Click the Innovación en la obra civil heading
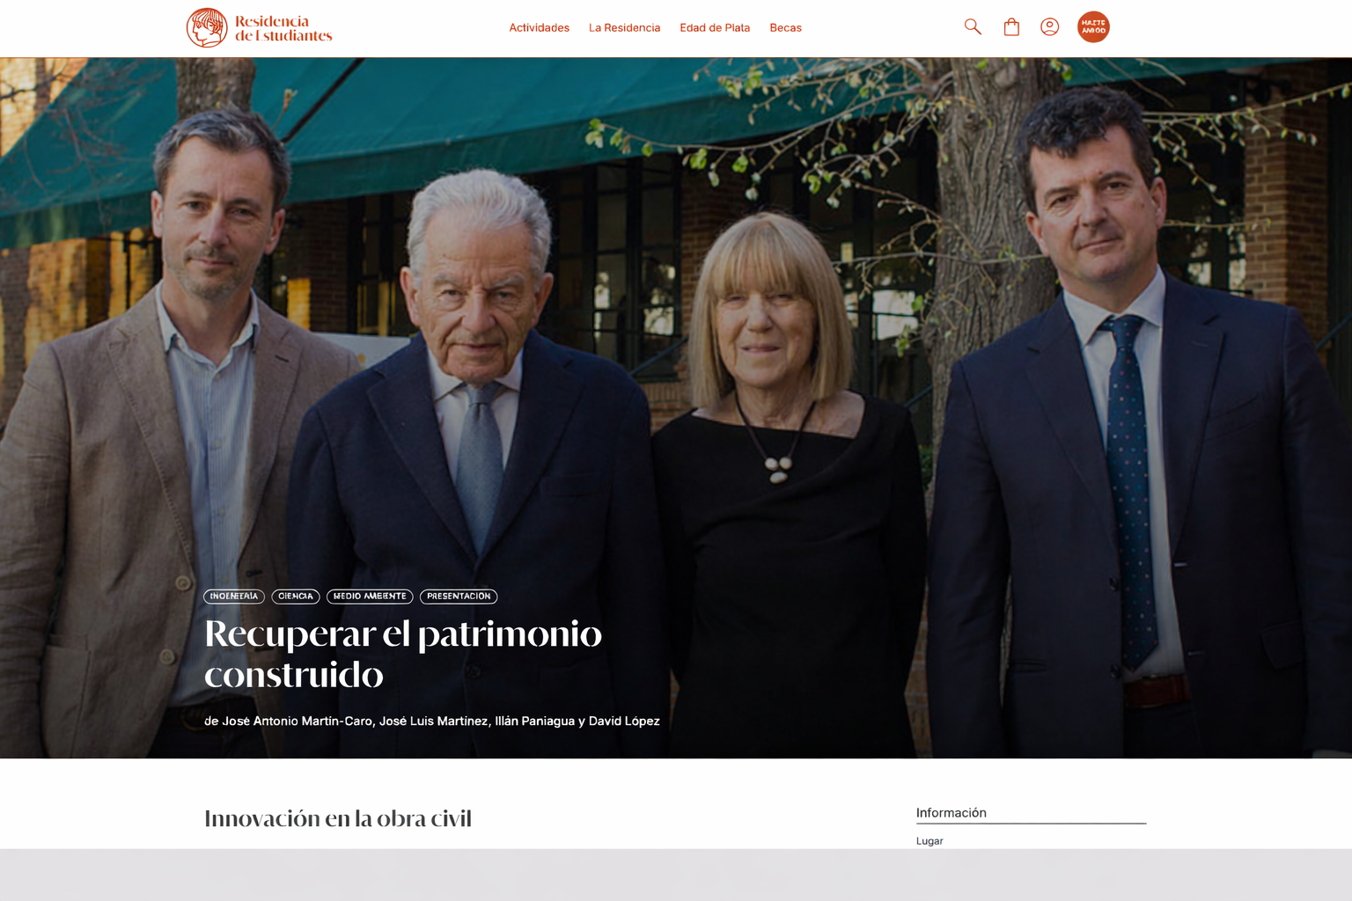This screenshot has width=1352, height=901. pos(338,818)
